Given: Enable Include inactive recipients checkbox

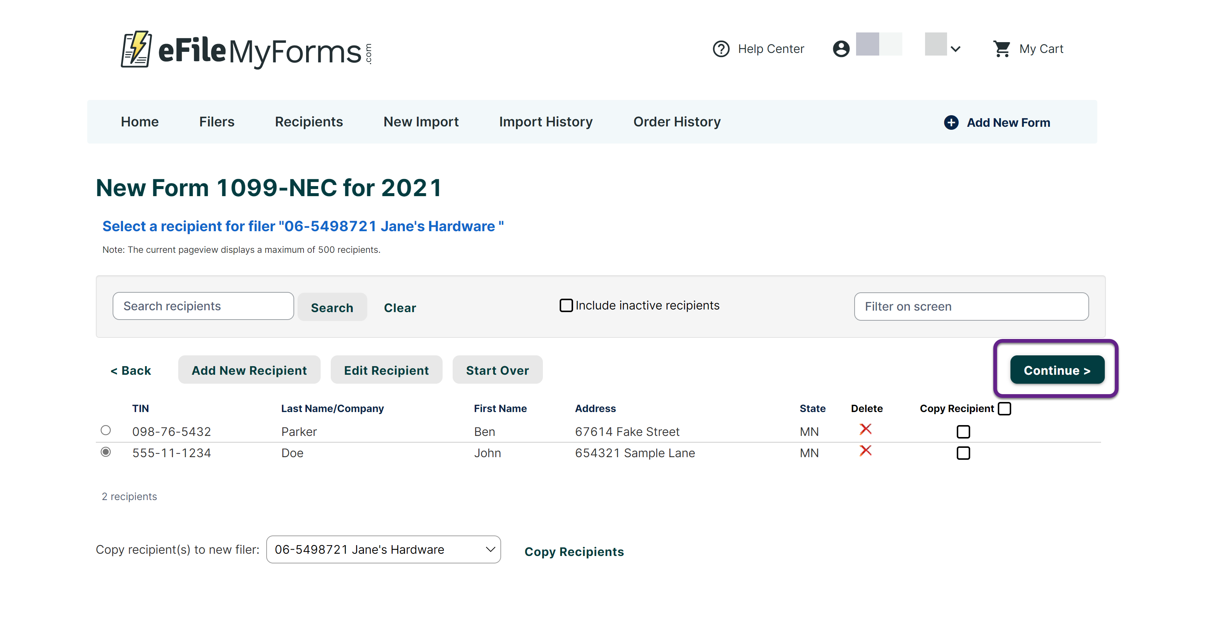Looking at the screenshot, I should click(566, 305).
